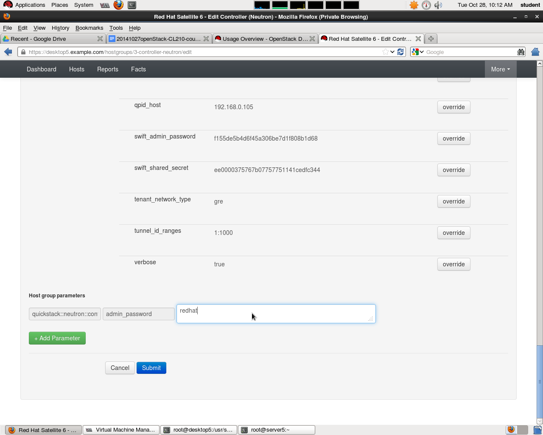Click the clock showing Tue Oct 28
The image size is (543, 435).
(x=485, y=5)
